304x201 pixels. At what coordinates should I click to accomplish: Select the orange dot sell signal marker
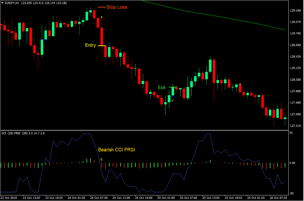tap(102, 16)
